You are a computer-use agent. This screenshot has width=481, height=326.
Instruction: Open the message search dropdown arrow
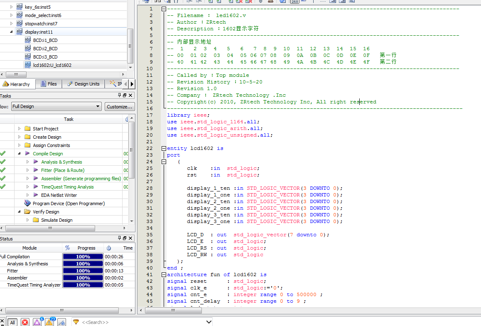pyautogui.click(x=209, y=322)
